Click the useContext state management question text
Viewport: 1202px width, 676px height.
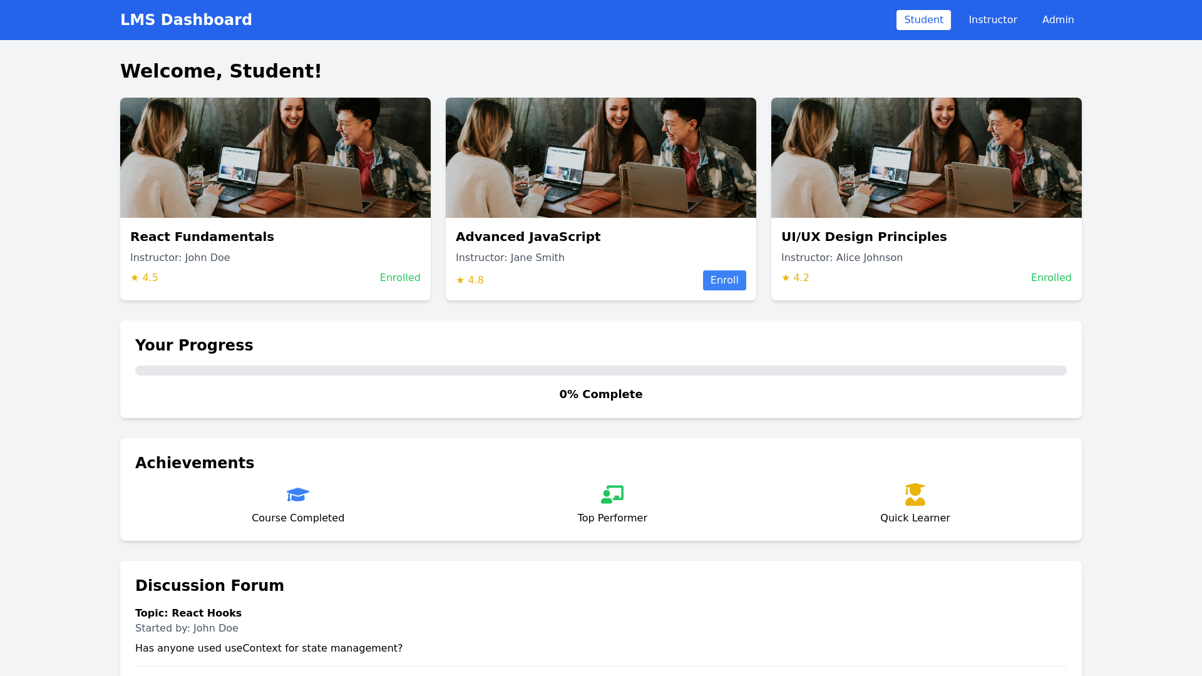(269, 648)
